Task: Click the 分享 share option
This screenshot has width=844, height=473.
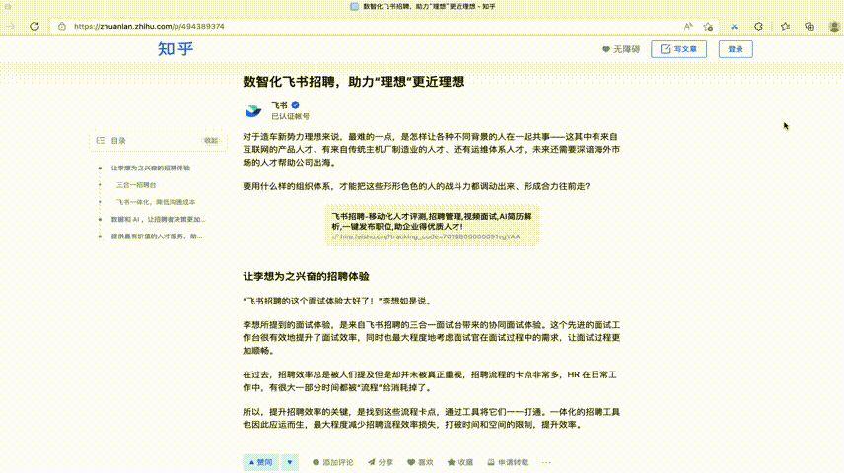Action: coord(381,462)
